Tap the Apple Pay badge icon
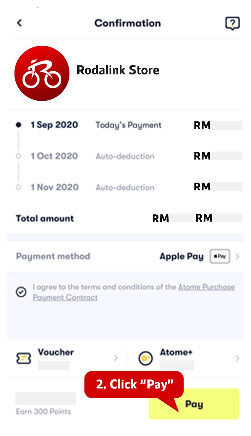Screen dimensions: 251x436 pos(220,257)
